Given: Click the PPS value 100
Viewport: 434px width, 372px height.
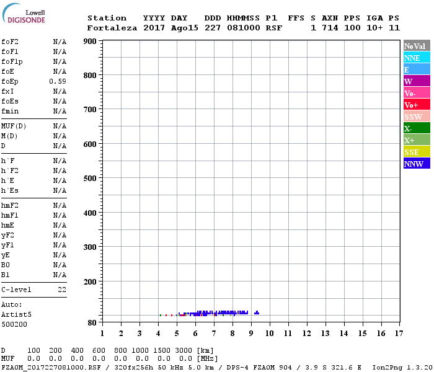Looking at the screenshot, I should click(x=352, y=28).
